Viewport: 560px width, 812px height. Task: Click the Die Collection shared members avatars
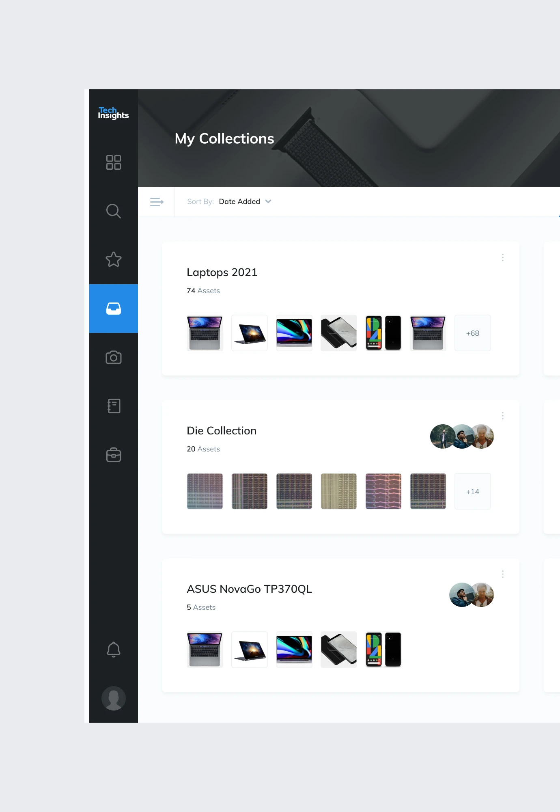462,436
